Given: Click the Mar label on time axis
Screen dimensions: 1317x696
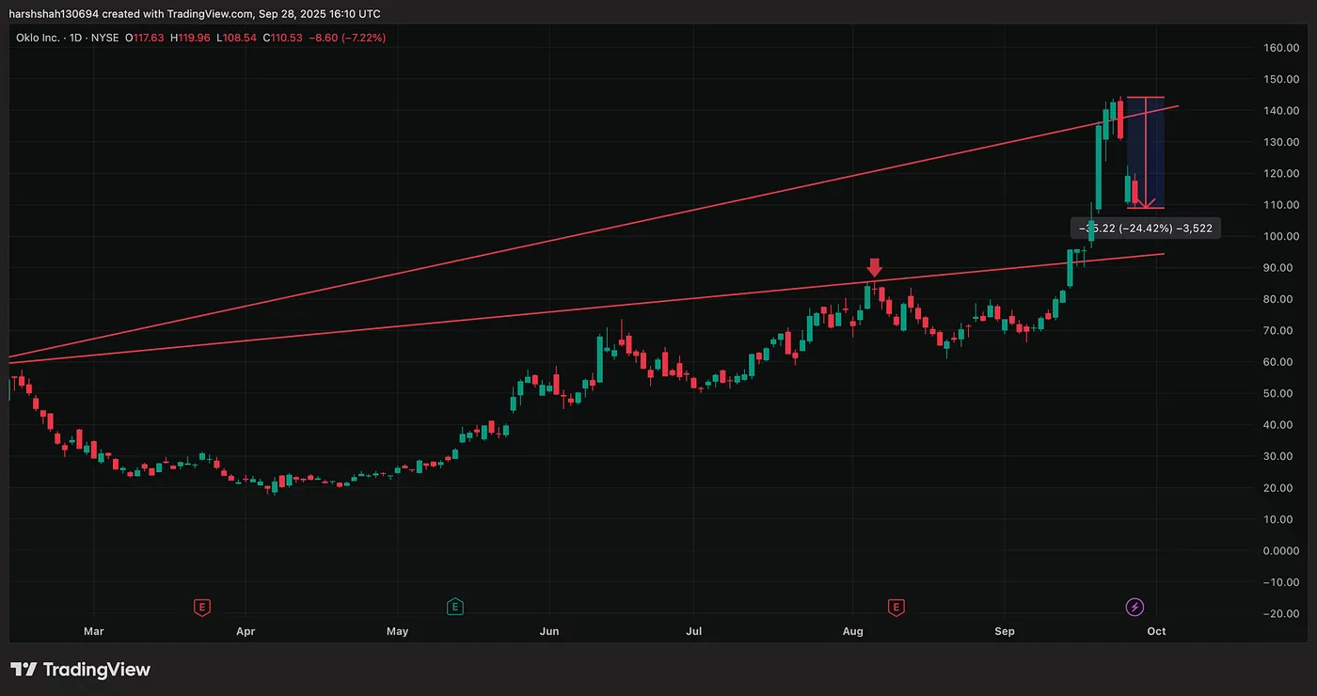Looking at the screenshot, I should click(x=93, y=631).
